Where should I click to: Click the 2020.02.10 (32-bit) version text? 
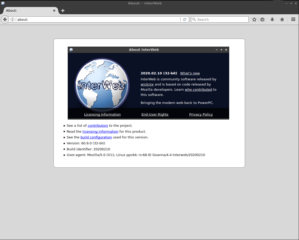pyautogui.click(x=159, y=73)
